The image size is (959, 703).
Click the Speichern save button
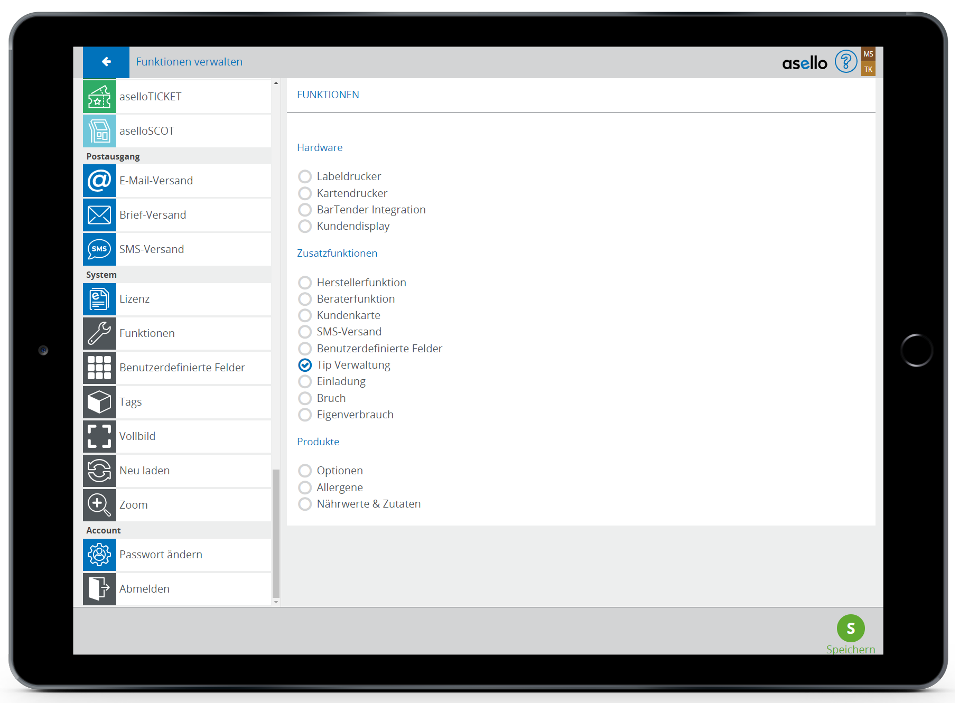coord(850,629)
